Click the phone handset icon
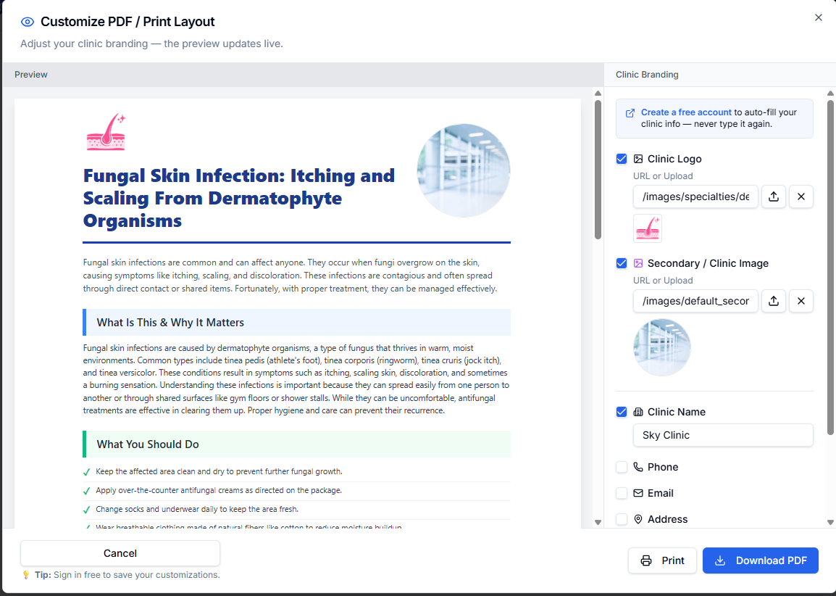Viewport: 836px width, 596px height. coord(638,468)
